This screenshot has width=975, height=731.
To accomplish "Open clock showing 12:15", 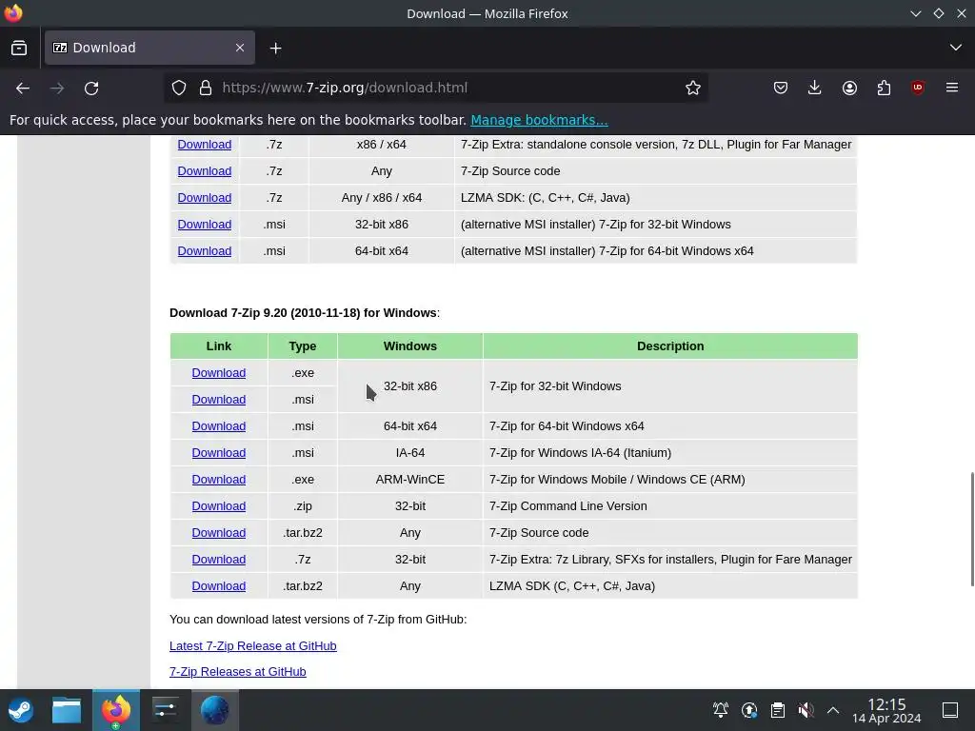I will [886, 710].
